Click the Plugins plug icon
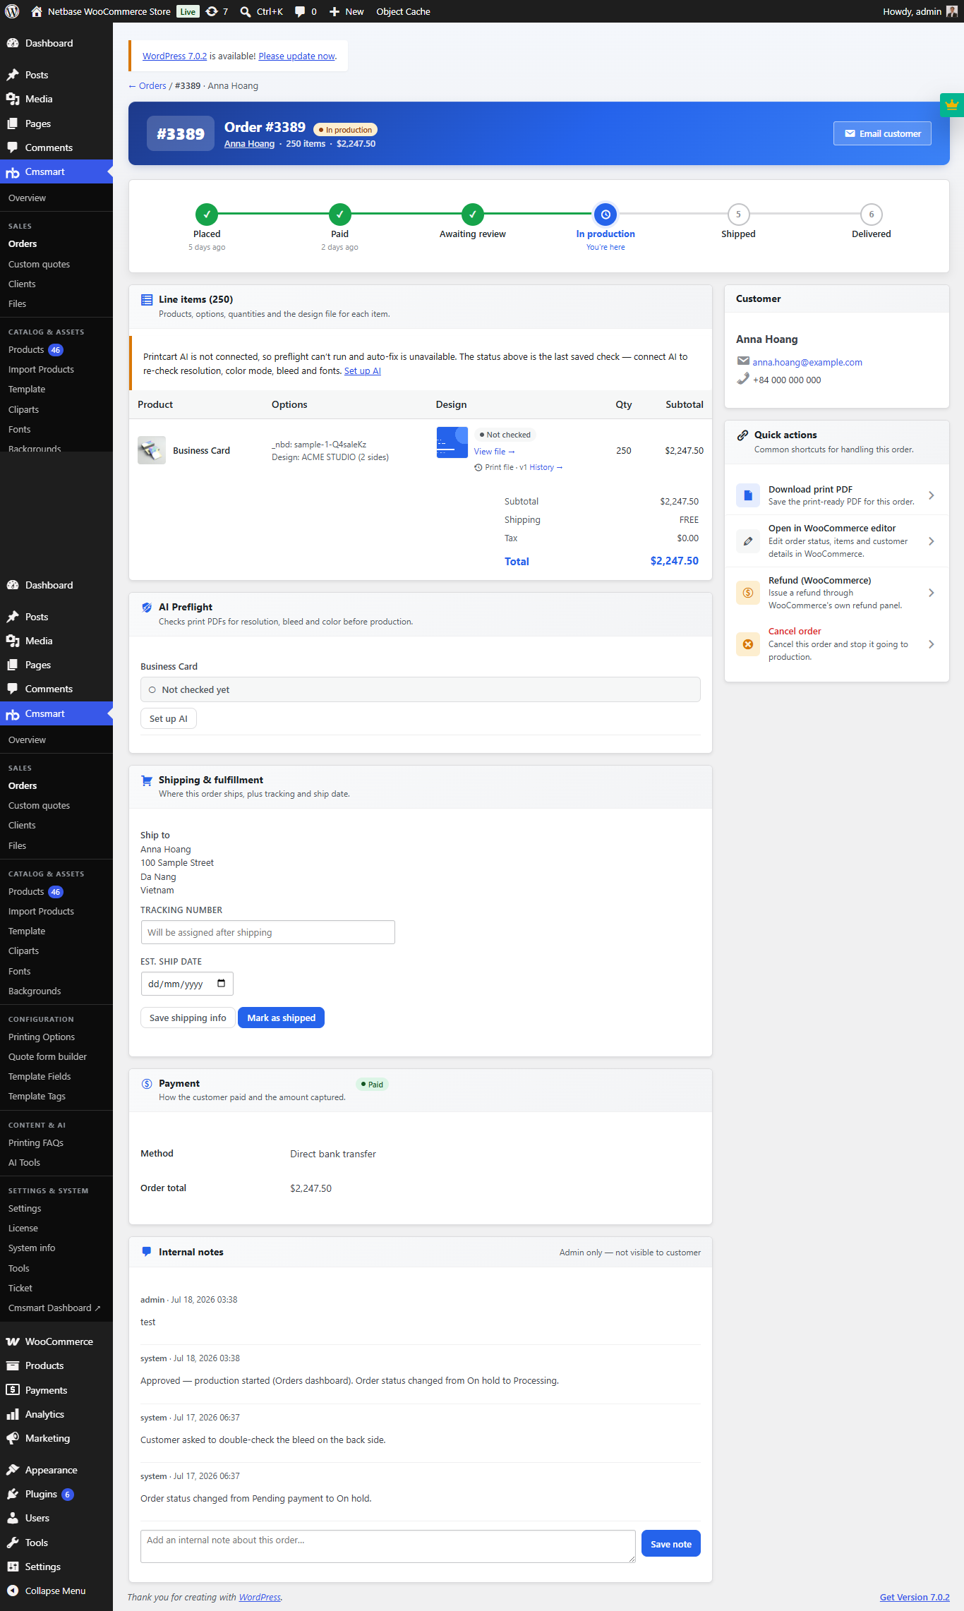 click(13, 1494)
